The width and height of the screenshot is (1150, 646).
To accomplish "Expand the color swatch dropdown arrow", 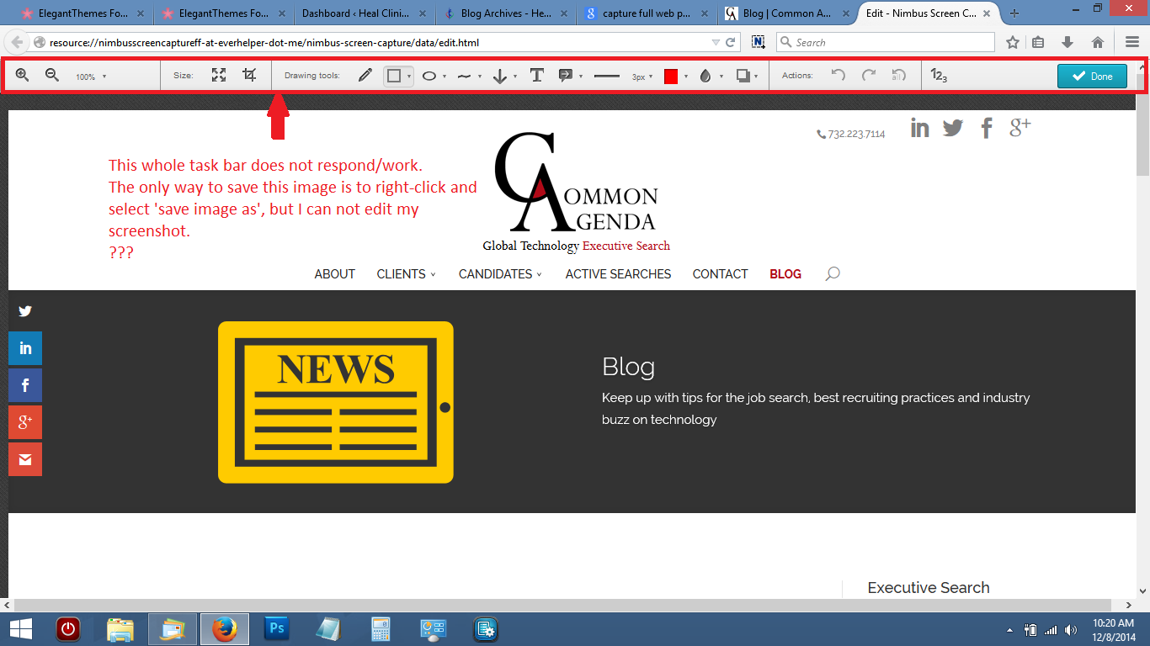I will pyautogui.click(x=686, y=77).
